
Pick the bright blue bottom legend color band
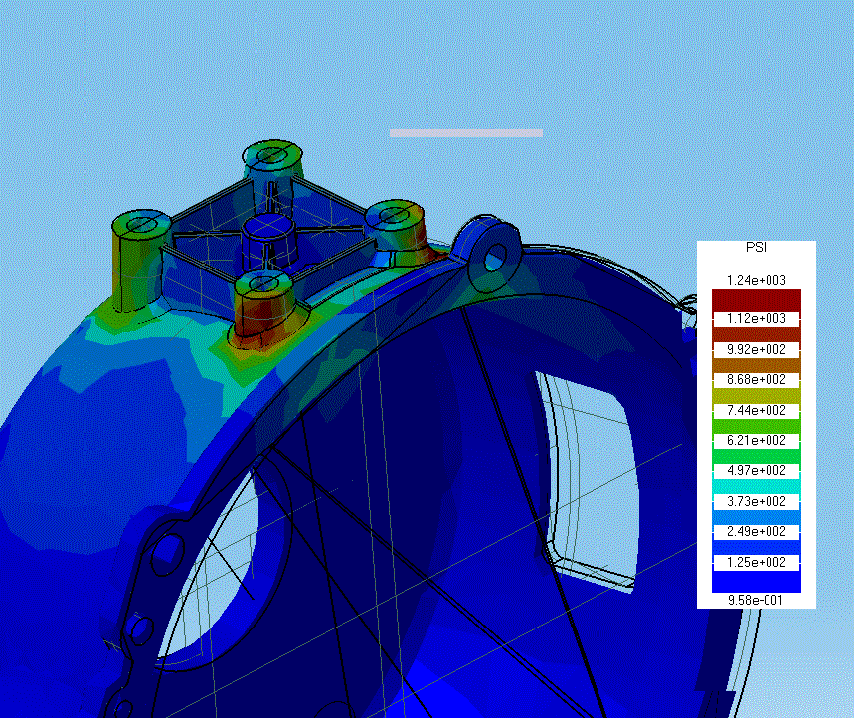[756, 582]
